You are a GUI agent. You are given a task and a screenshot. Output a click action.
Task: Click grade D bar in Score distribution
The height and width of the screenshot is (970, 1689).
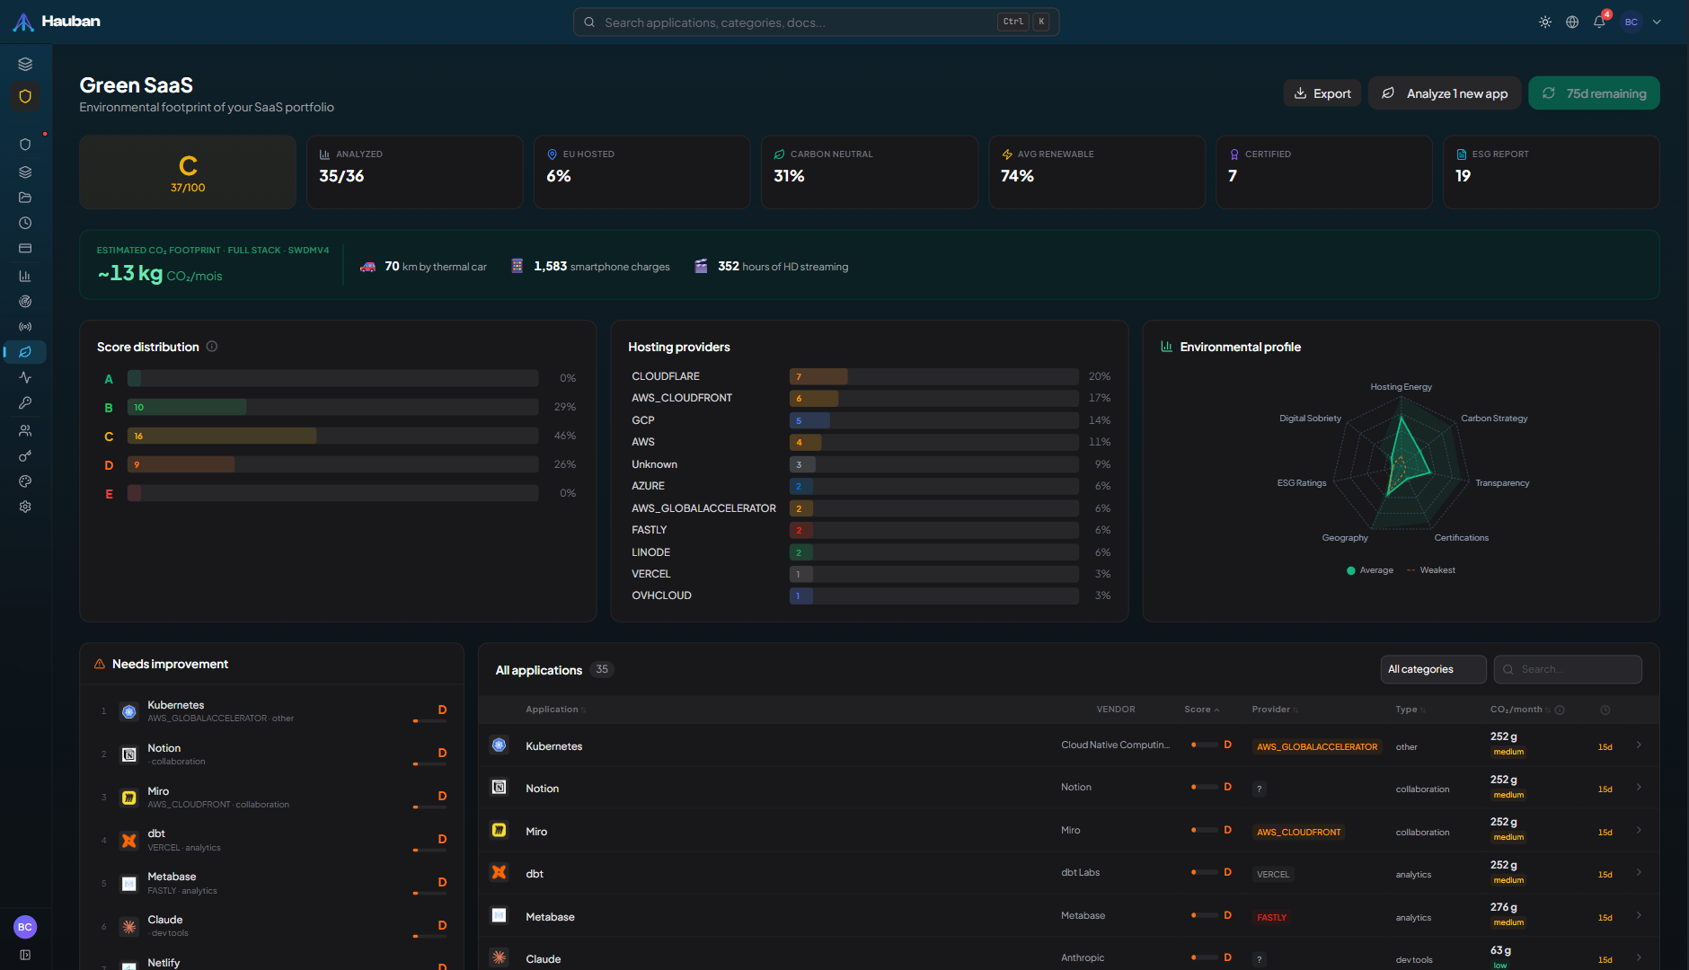pyautogui.click(x=332, y=464)
